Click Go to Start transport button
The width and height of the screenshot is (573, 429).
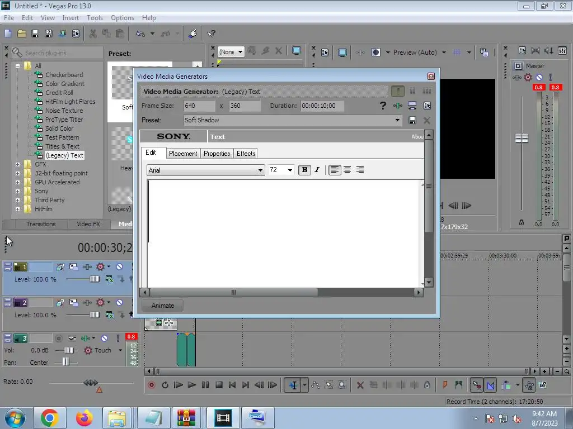pyautogui.click(x=232, y=385)
